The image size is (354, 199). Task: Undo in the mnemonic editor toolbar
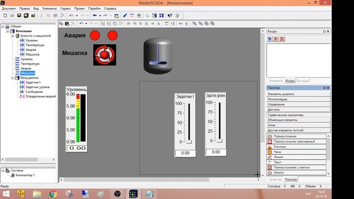(81, 23)
